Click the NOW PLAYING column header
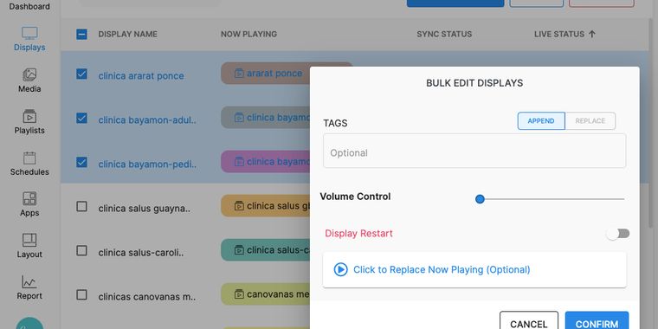Viewport: 658px width, 329px height. point(248,34)
